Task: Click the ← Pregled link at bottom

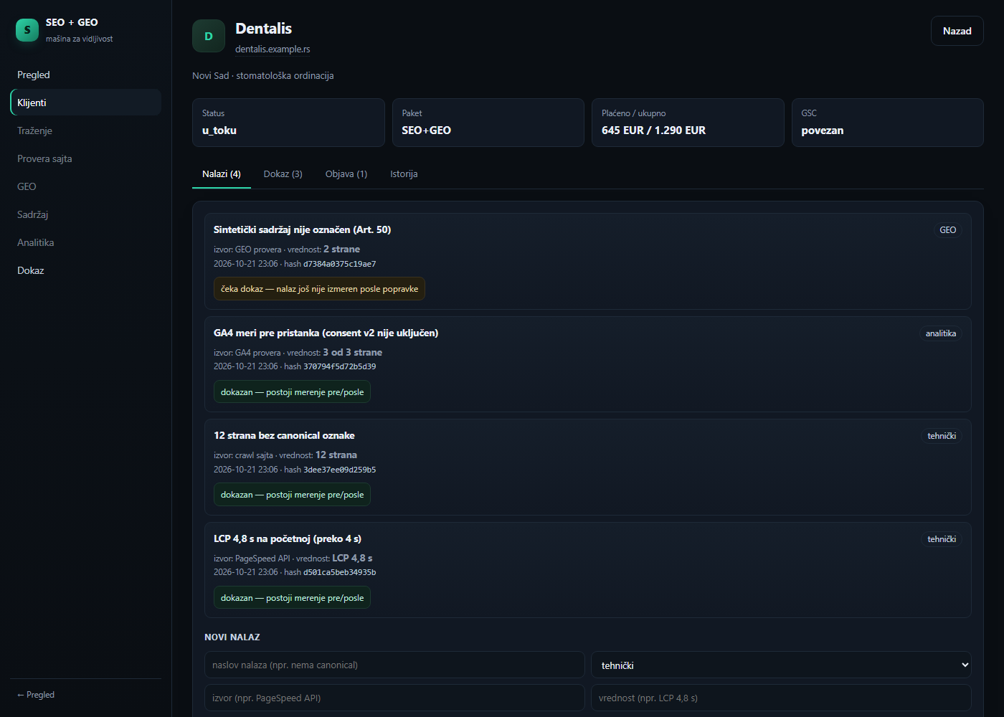Action: [36, 695]
